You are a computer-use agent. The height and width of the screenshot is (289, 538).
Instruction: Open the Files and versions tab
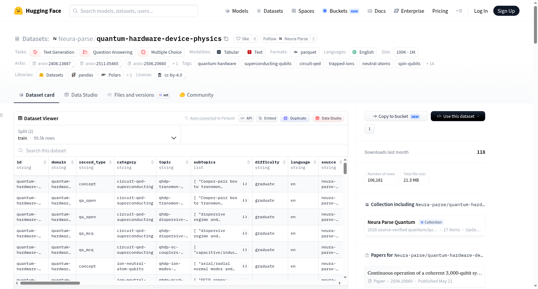(138, 95)
